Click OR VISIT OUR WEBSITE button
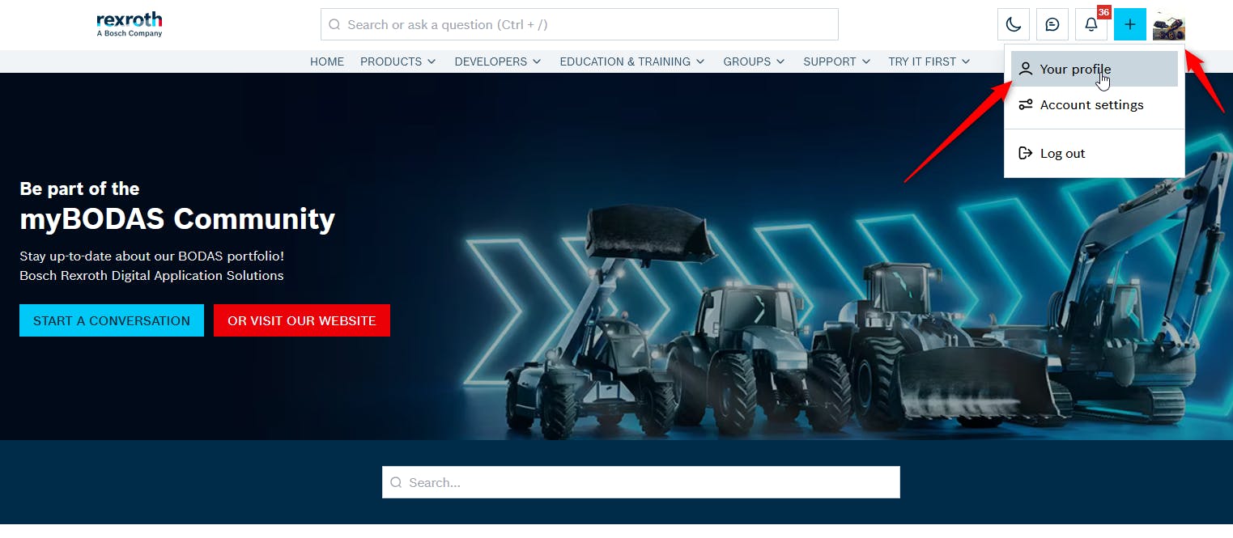Image resolution: width=1233 pixels, height=538 pixels. click(x=302, y=320)
